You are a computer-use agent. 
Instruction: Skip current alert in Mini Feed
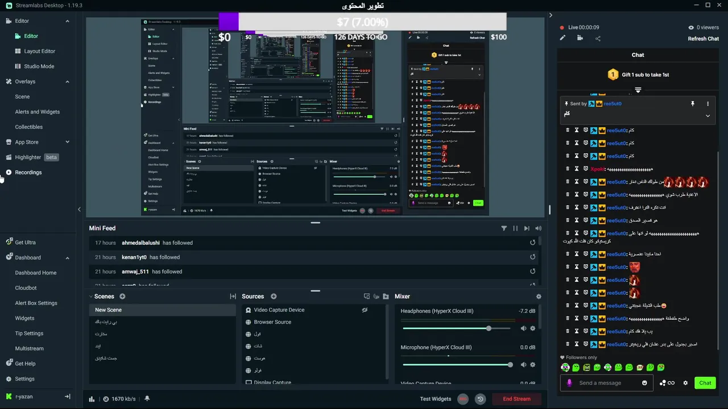point(527,228)
